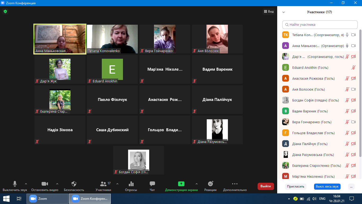Click Аня Волосюк's video camera icon in list
The width and height of the screenshot is (362, 204).
coord(353,89)
